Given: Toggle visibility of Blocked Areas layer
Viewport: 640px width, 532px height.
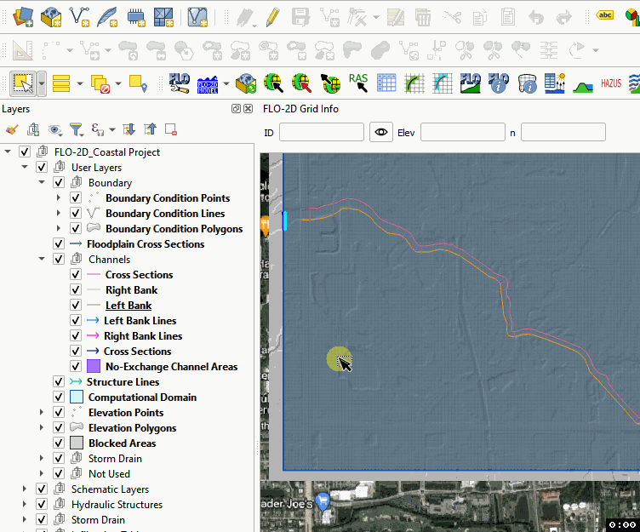Looking at the screenshot, I should point(59,443).
